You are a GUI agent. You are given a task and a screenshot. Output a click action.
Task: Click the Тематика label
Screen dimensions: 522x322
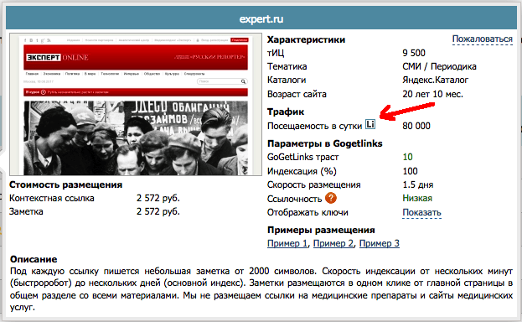click(x=287, y=66)
